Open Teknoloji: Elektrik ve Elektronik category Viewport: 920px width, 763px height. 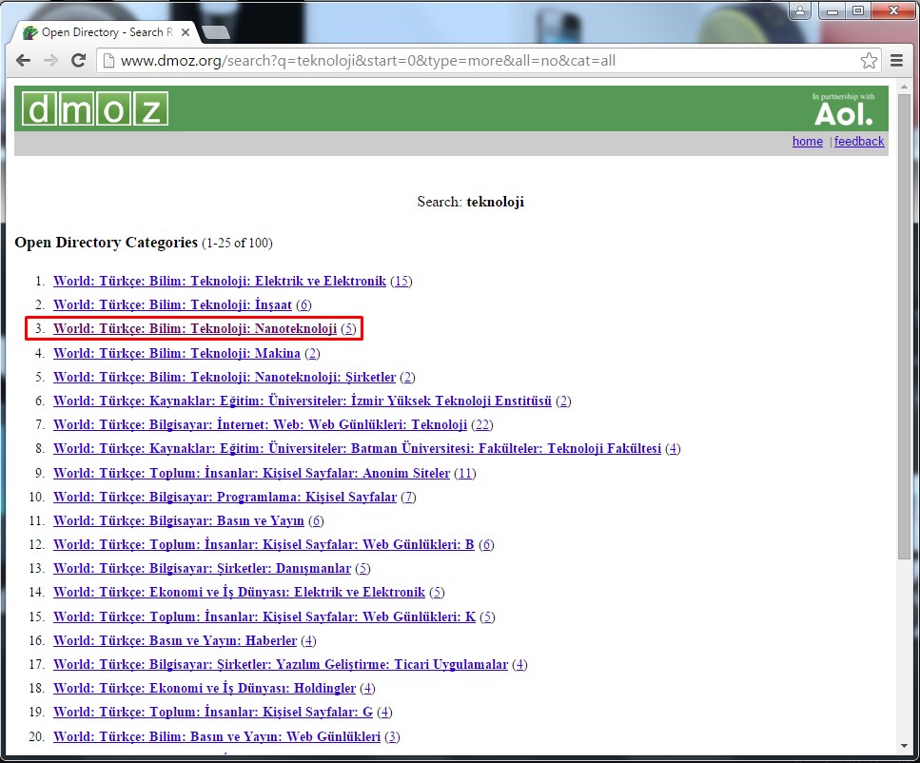click(x=220, y=281)
